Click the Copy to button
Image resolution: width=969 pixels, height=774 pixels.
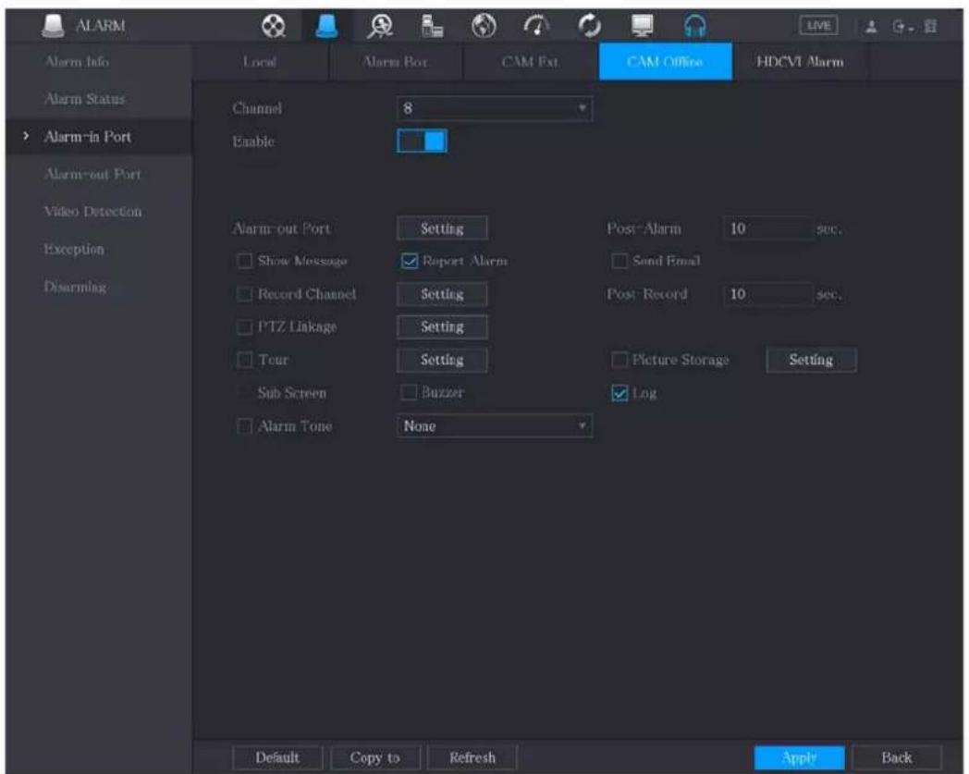pos(375,757)
